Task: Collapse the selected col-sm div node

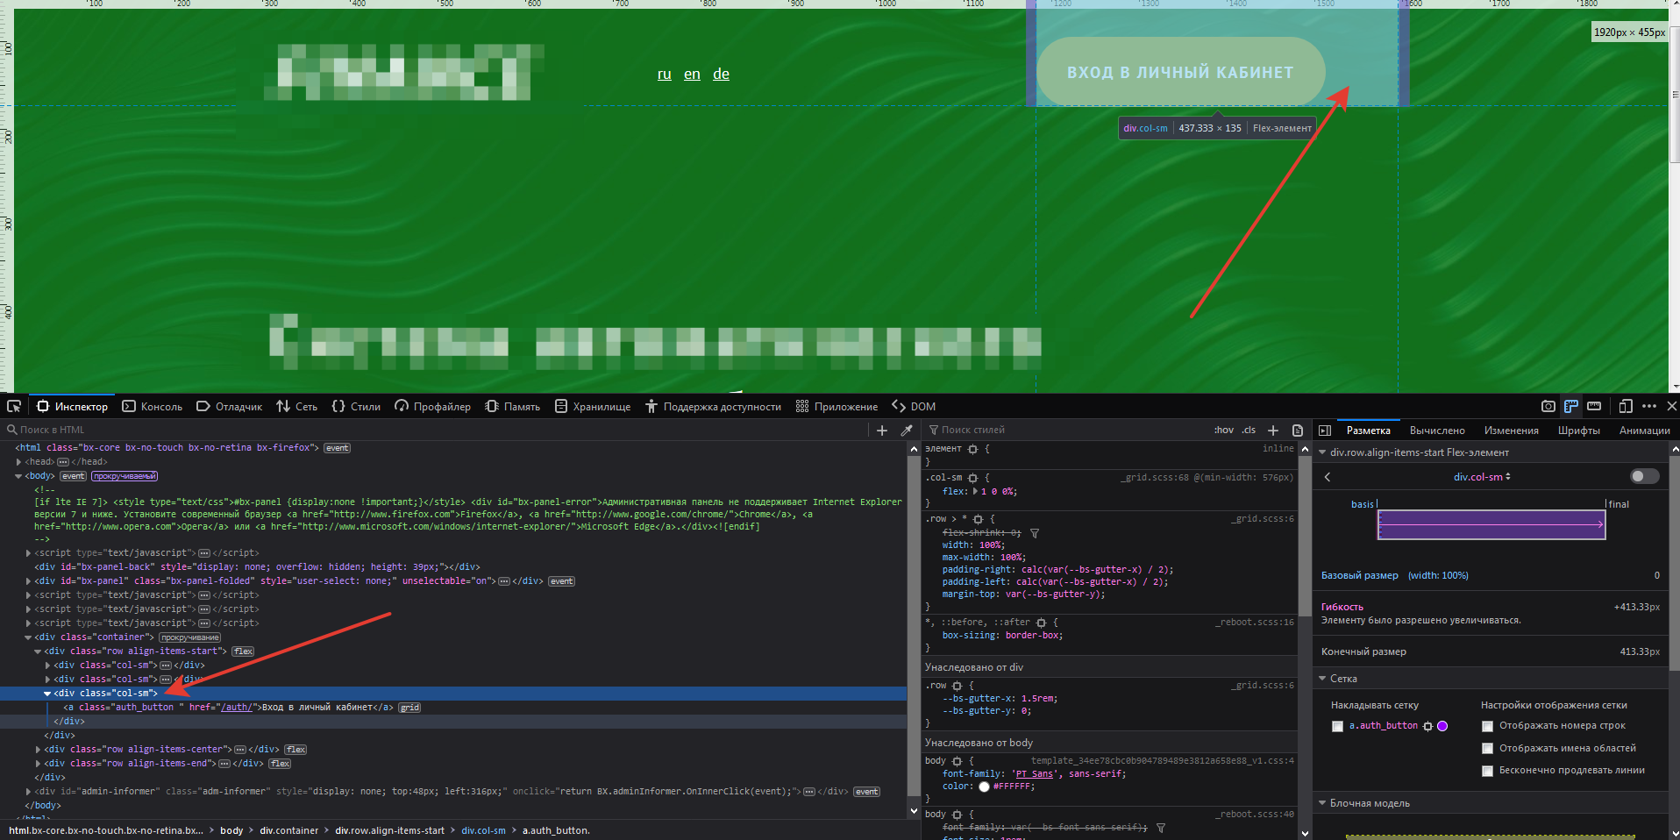Action: point(47,694)
